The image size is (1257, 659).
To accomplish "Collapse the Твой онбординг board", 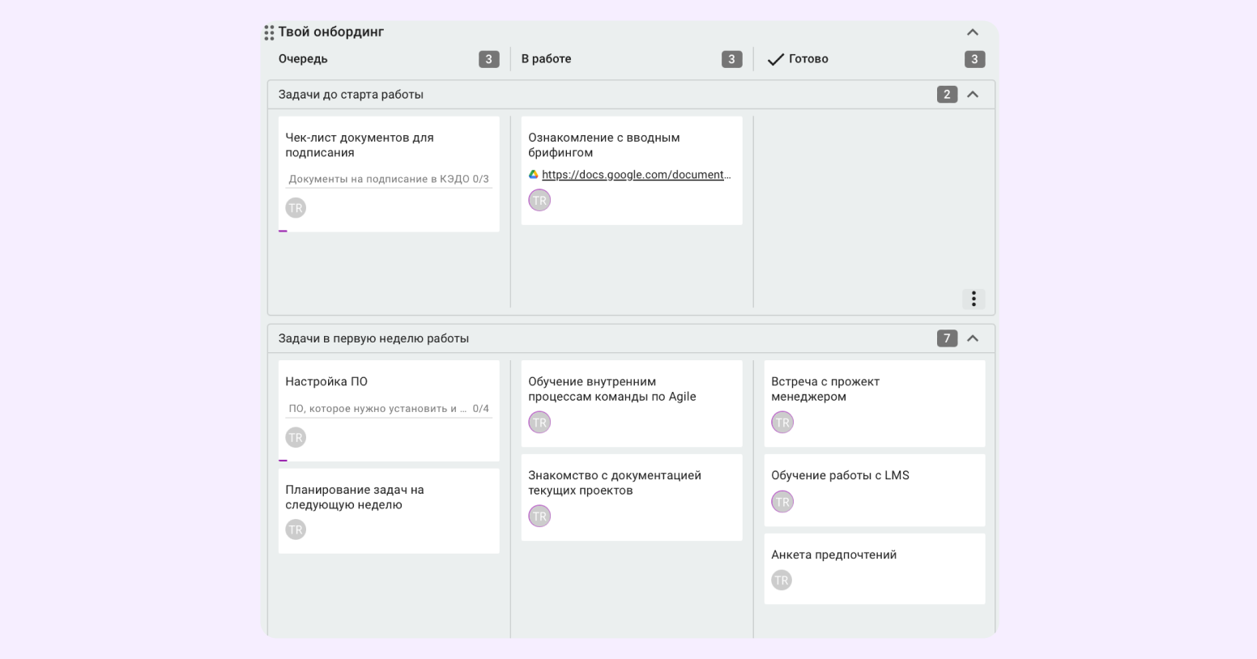I will pyautogui.click(x=973, y=32).
